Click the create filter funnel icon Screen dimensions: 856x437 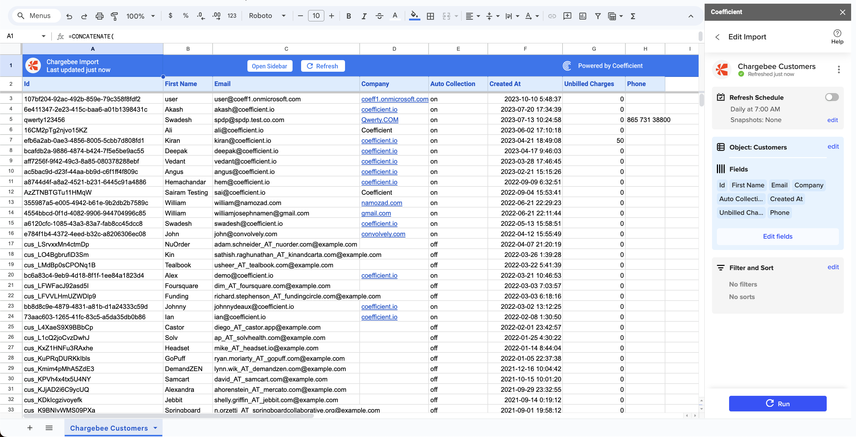(598, 16)
